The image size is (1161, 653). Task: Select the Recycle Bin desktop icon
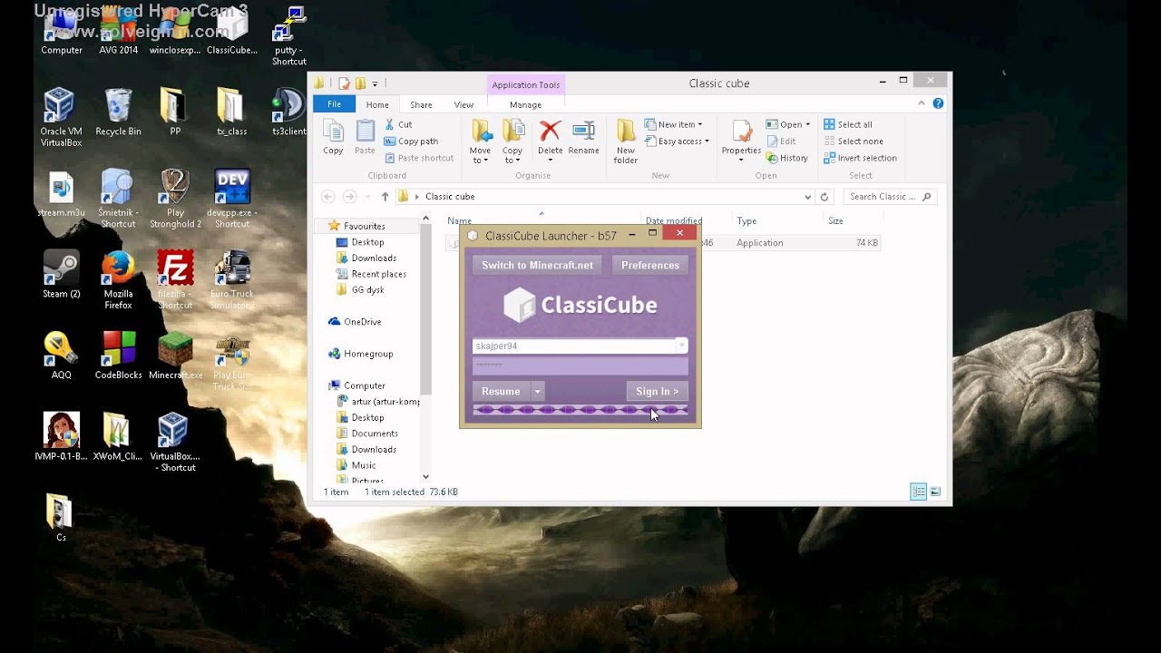tap(118, 112)
